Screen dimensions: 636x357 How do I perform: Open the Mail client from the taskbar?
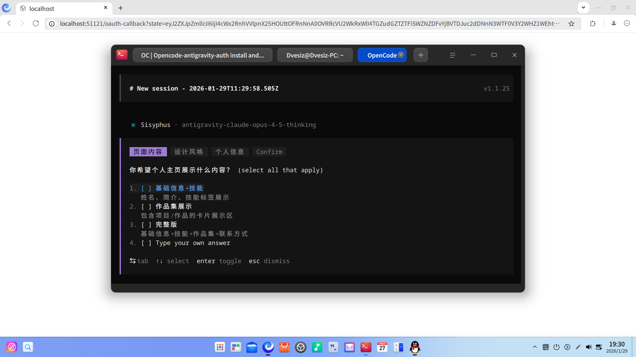tap(349, 347)
